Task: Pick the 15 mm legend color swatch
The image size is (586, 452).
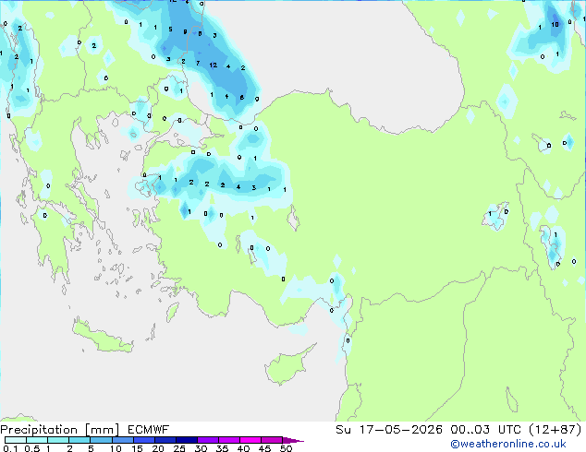Action: pos(143,440)
